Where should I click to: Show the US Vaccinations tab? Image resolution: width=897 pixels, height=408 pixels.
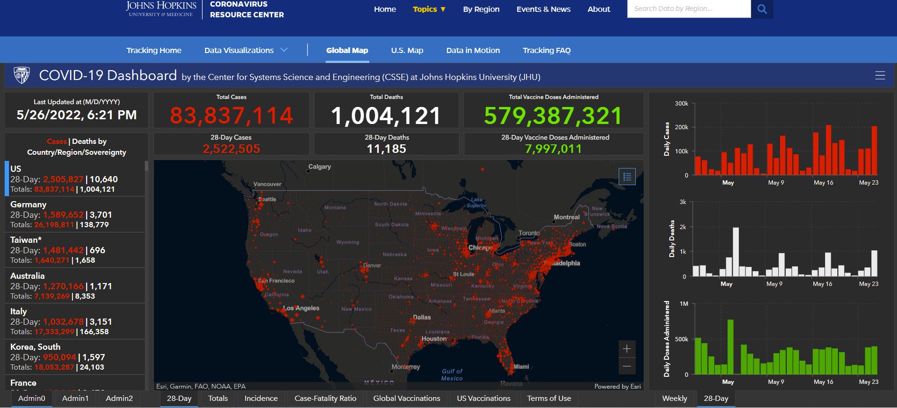click(484, 399)
